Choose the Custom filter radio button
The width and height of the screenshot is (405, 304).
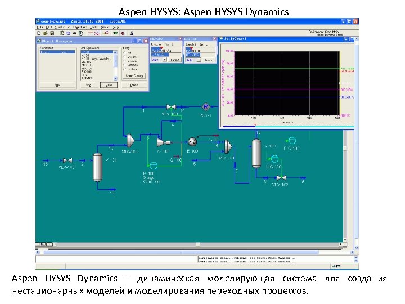pyautogui.click(x=125, y=69)
